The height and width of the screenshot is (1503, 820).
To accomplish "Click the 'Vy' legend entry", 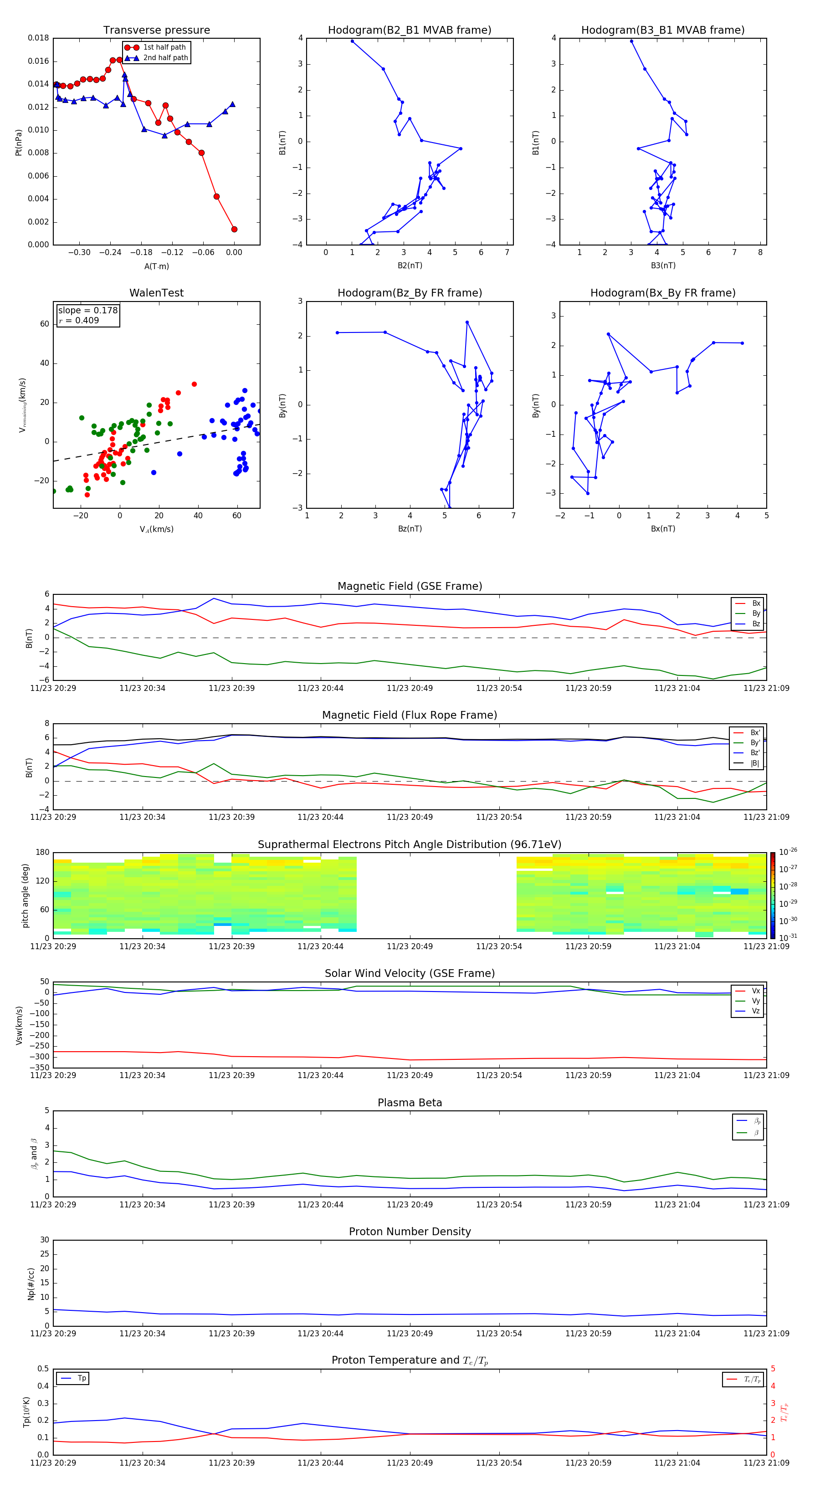I will (748, 1001).
